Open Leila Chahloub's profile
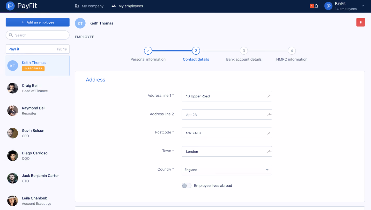371x210 pixels. coord(38,201)
